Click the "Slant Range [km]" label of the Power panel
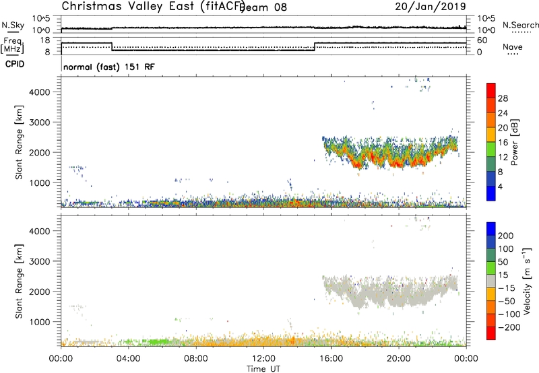539x373 pixels. (19, 142)
